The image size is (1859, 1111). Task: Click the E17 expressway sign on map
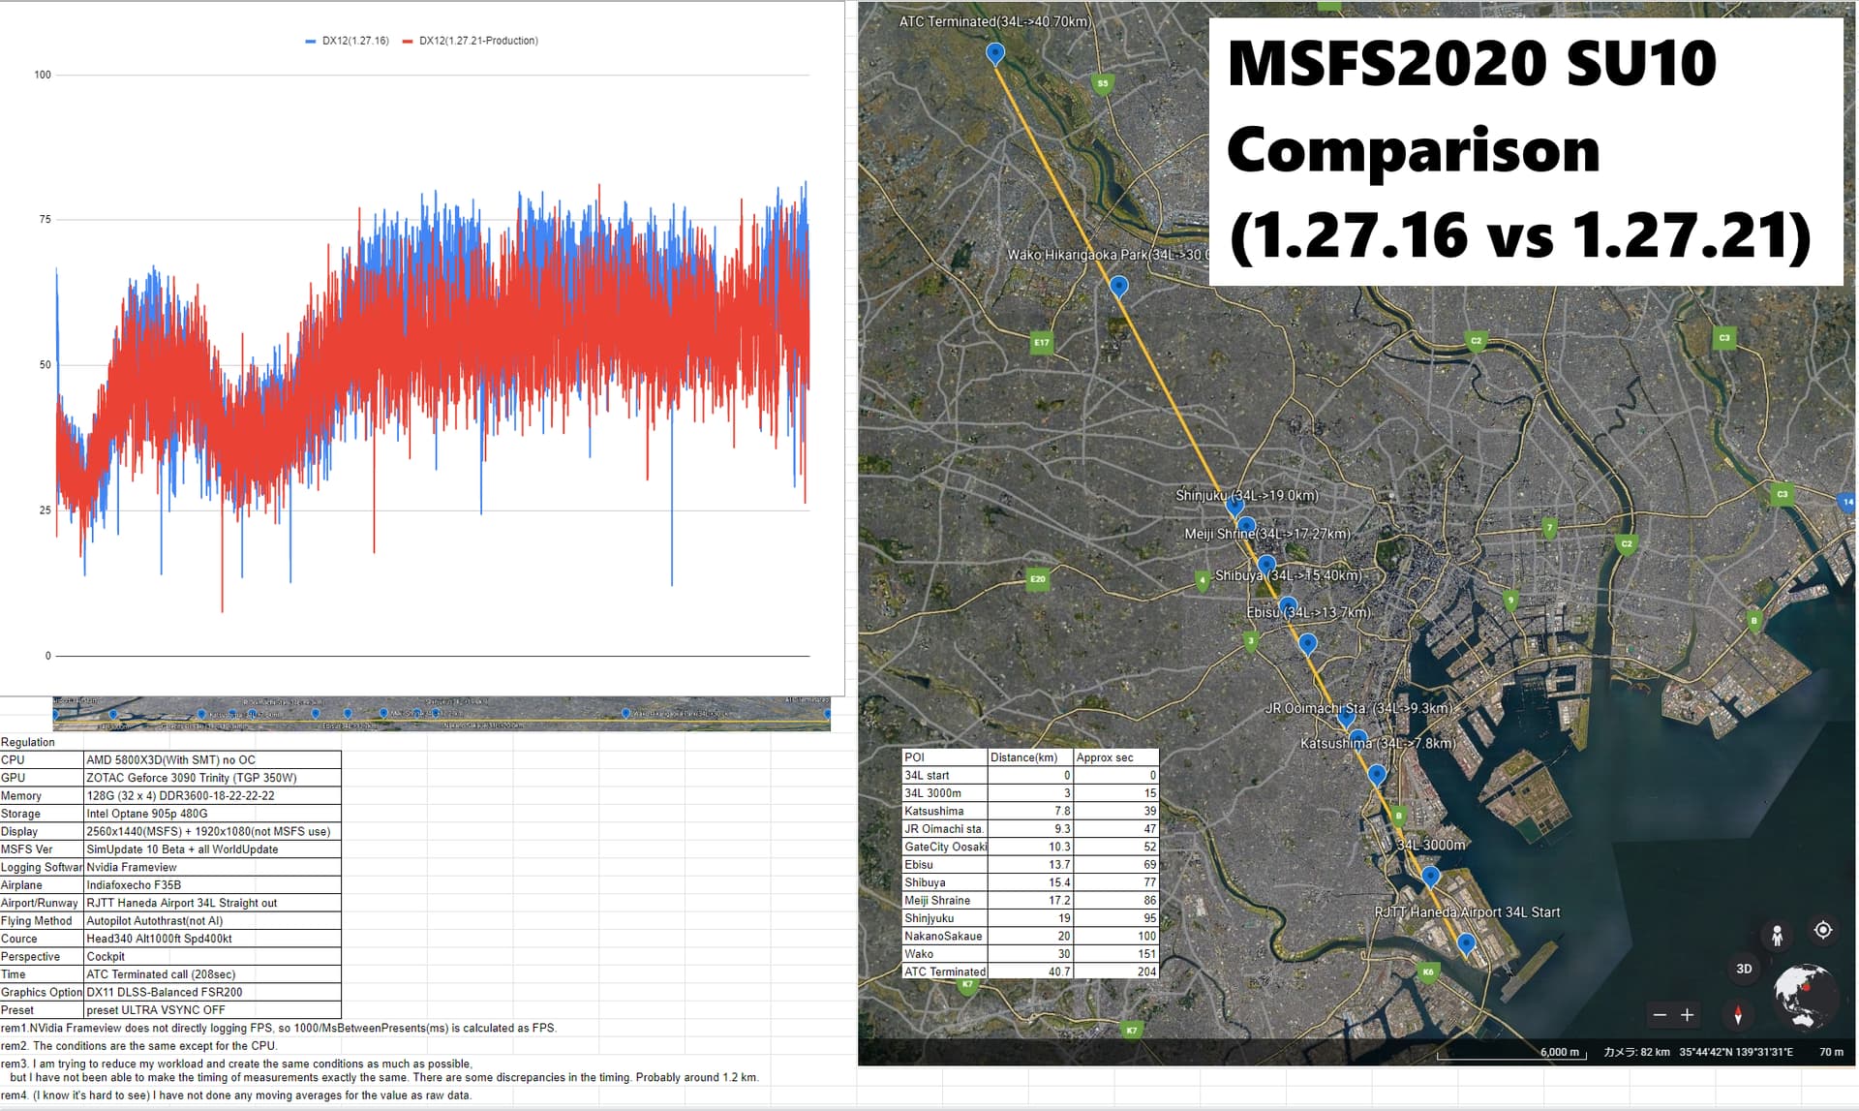click(1042, 343)
